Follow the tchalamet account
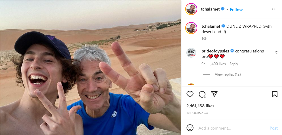Screen dimensions: 282x135 coord(236,10)
